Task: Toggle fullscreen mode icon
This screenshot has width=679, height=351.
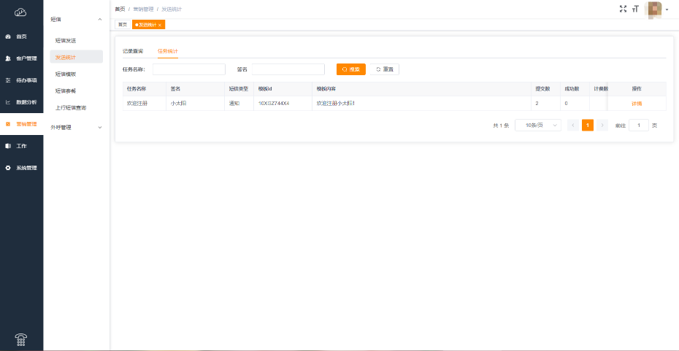Action: coord(623,9)
